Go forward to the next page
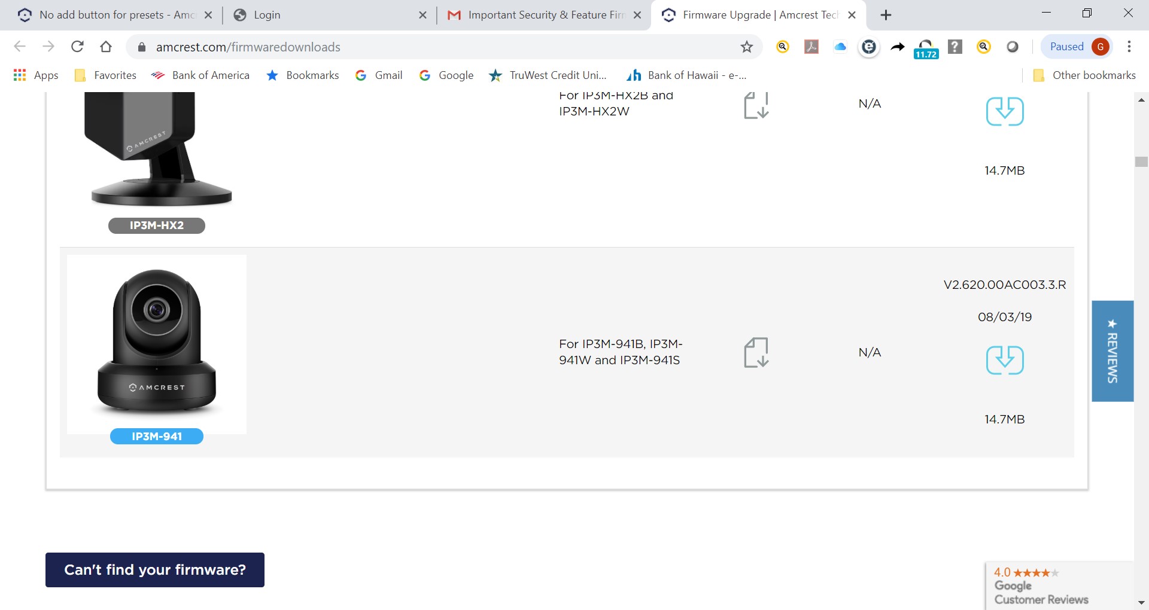This screenshot has width=1149, height=610. (48, 47)
